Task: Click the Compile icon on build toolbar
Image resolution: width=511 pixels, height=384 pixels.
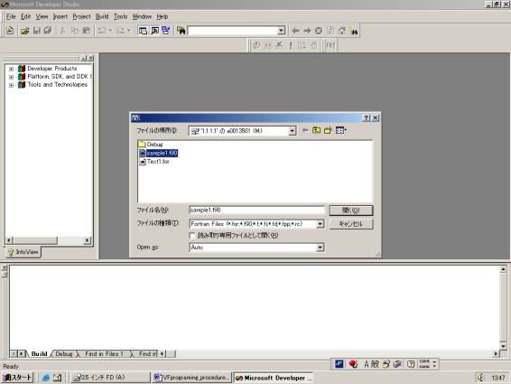Action: click(x=256, y=45)
